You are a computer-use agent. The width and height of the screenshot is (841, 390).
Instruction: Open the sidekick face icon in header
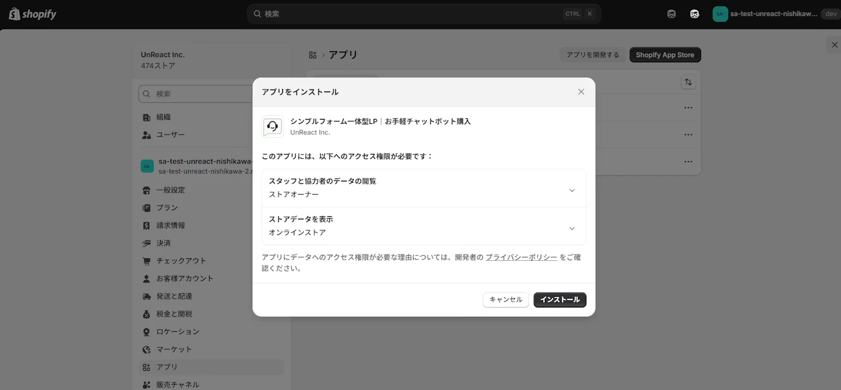[x=672, y=14]
